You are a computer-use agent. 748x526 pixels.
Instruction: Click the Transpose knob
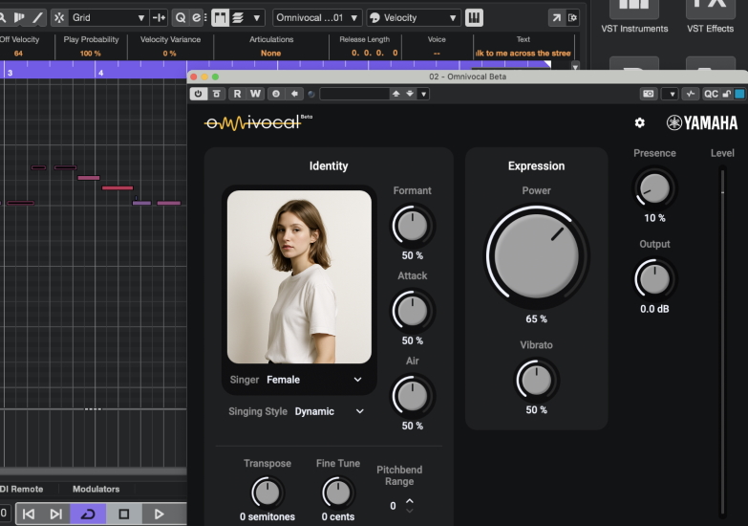tap(267, 493)
